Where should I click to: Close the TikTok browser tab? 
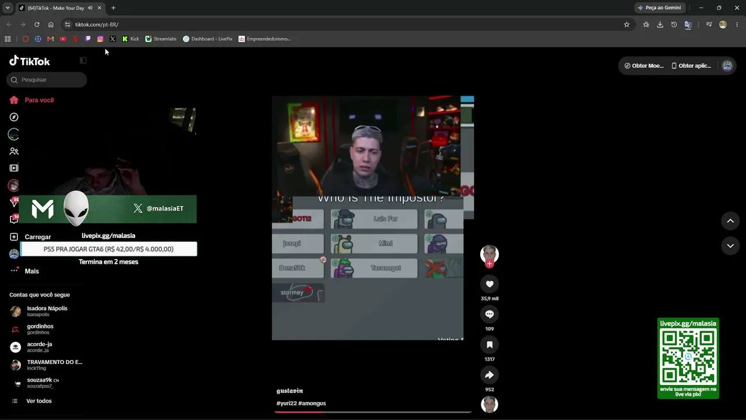point(100,8)
